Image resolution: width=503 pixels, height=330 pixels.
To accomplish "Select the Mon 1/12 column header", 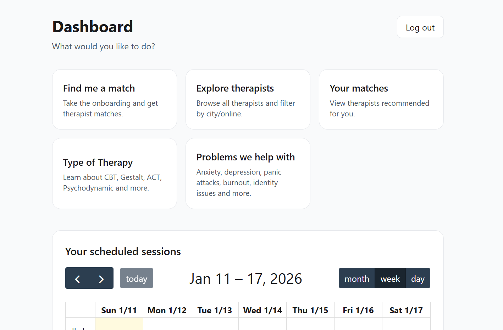I will (167, 310).
